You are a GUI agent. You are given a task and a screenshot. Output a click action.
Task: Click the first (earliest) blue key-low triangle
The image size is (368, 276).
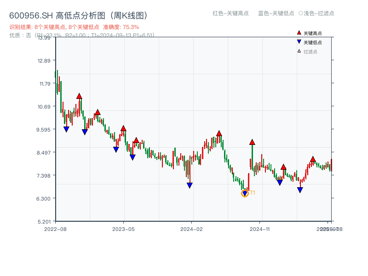click(66, 129)
